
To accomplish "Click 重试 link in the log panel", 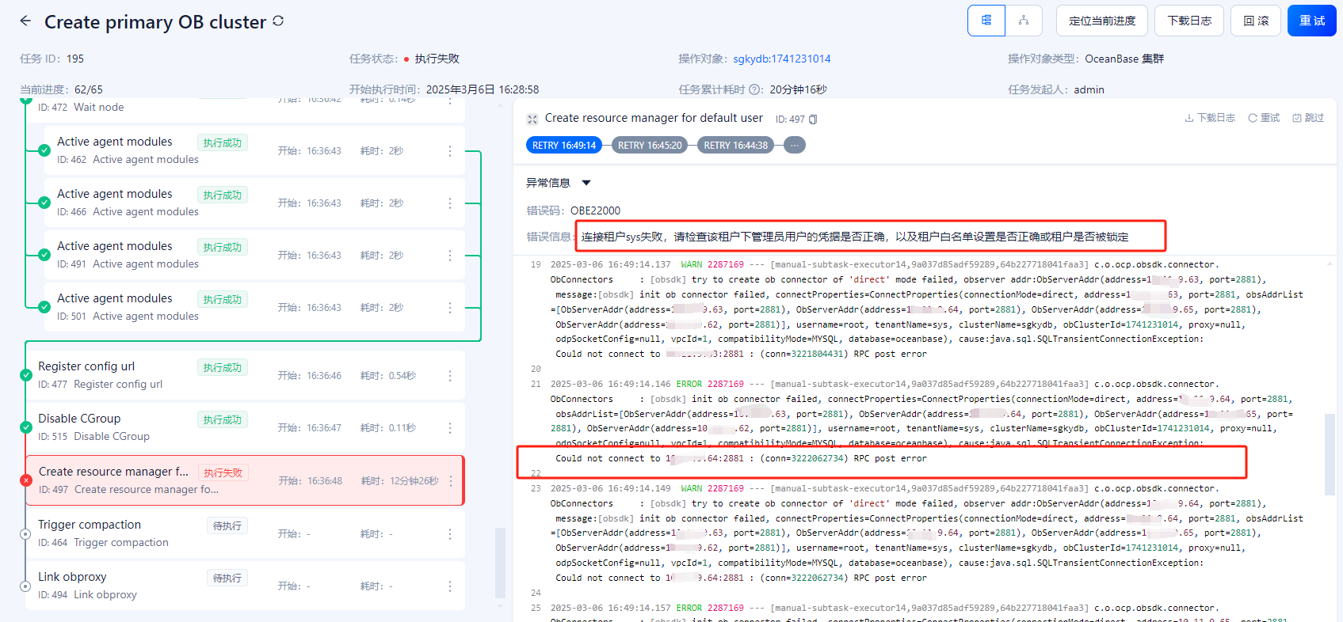I will pyautogui.click(x=1264, y=118).
